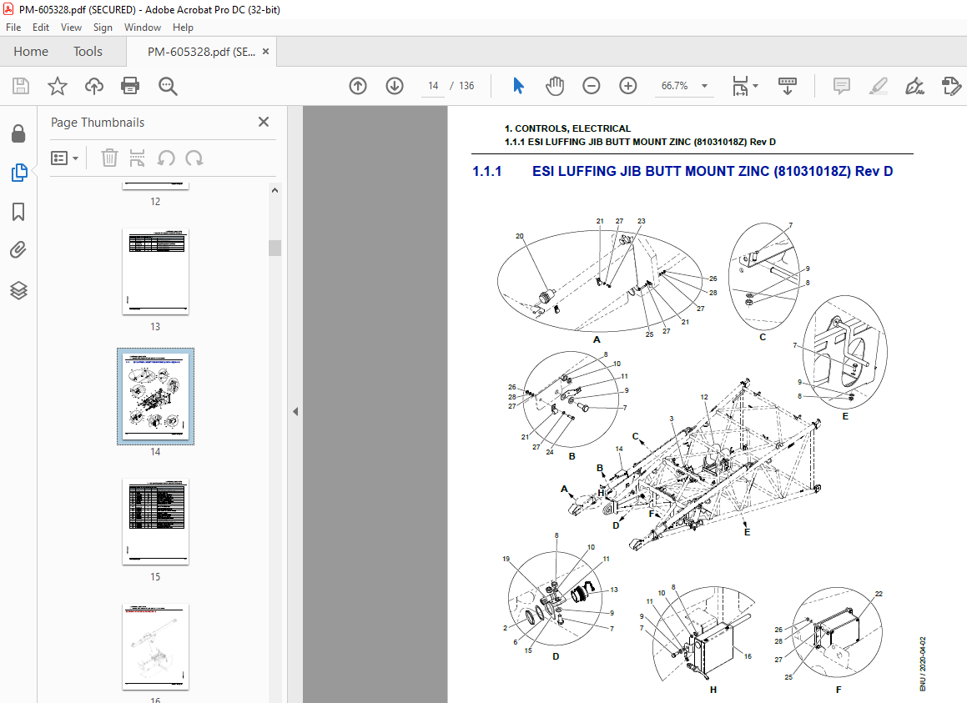Close the Page Thumbnails panel
The width and height of the screenshot is (967, 703).
coord(264,122)
